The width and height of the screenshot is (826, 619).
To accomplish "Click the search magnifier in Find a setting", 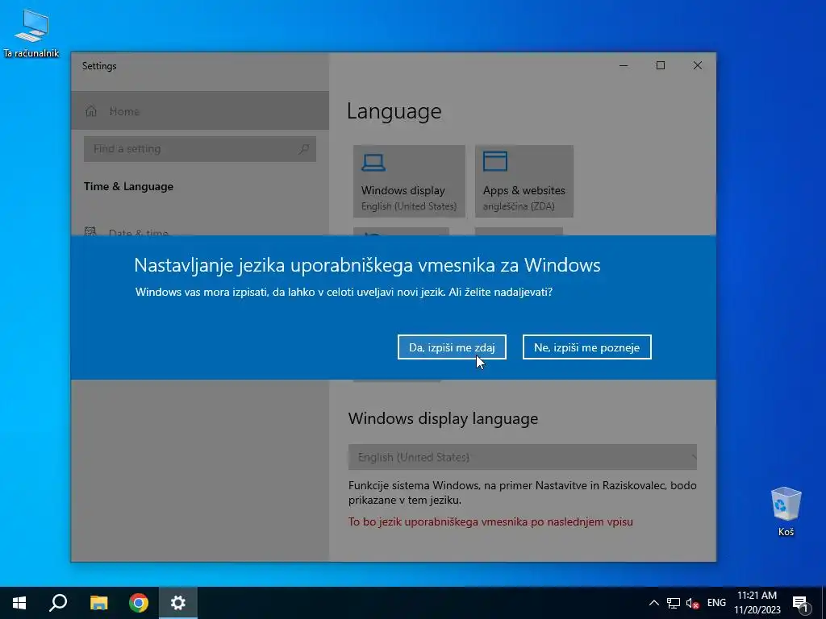I will click(304, 149).
